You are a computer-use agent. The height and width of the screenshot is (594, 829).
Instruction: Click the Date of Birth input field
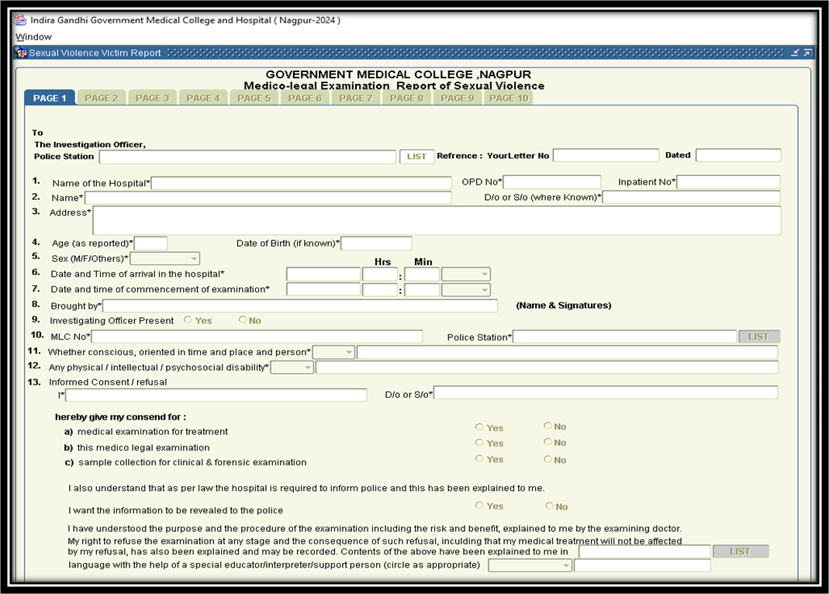pyautogui.click(x=376, y=243)
